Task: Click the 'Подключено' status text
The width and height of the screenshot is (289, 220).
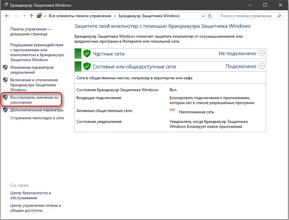Action: coord(241,66)
